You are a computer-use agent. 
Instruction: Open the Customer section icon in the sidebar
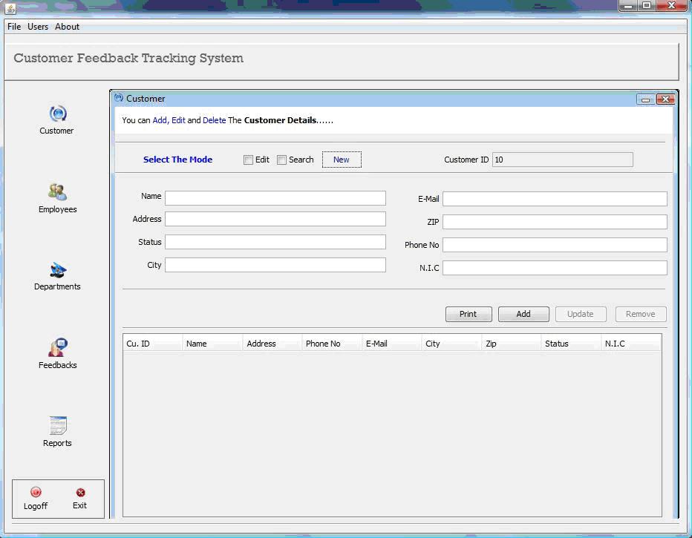pos(58,114)
